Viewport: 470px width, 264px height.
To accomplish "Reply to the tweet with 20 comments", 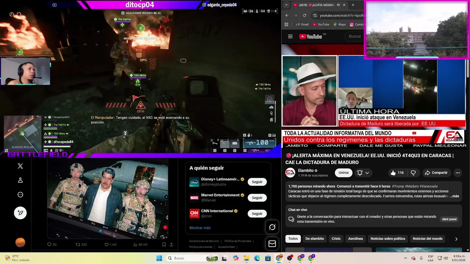I will 52,245.
